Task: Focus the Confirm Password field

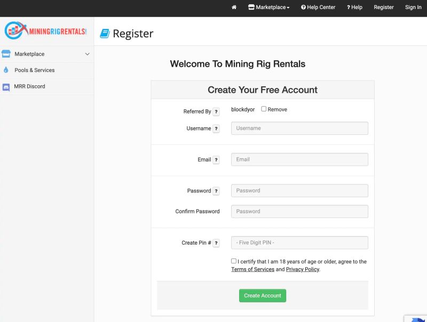Action: tap(299, 211)
